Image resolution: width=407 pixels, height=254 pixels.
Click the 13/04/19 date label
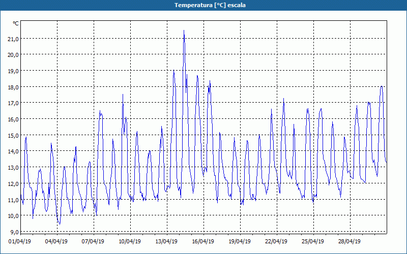coord(166,241)
